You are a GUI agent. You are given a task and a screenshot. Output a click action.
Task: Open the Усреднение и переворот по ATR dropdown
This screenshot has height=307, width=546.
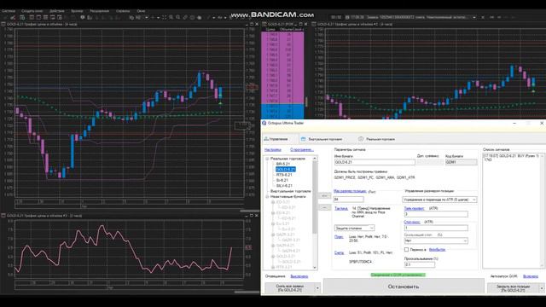440,200
